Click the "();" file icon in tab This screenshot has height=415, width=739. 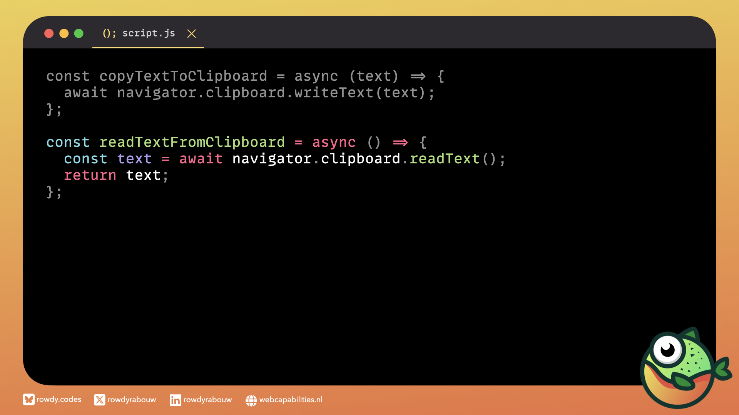click(x=109, y=33)
